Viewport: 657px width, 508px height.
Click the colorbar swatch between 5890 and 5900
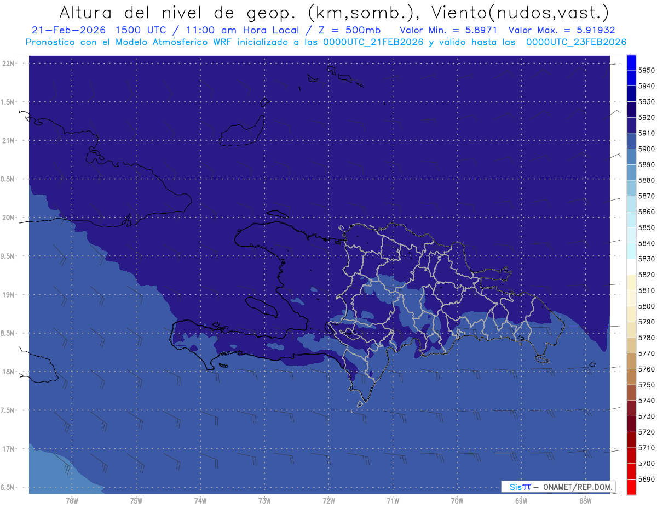[631, 157]
